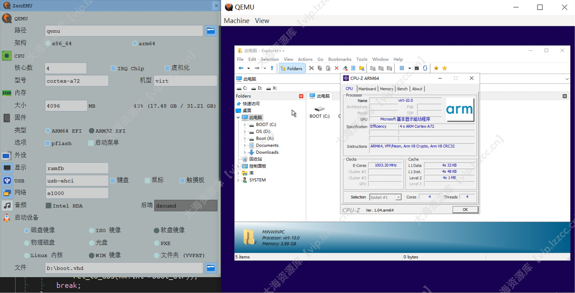Image resolution: width=575 pixels, height=293 pixels.
Task: Select the C: drive in drives bar
Action: [242, 88]
